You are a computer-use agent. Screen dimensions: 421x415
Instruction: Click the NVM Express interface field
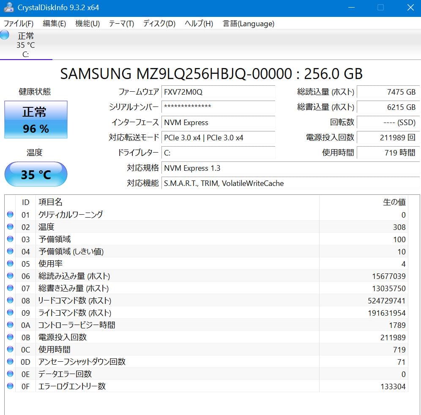[x=218, y=123]
